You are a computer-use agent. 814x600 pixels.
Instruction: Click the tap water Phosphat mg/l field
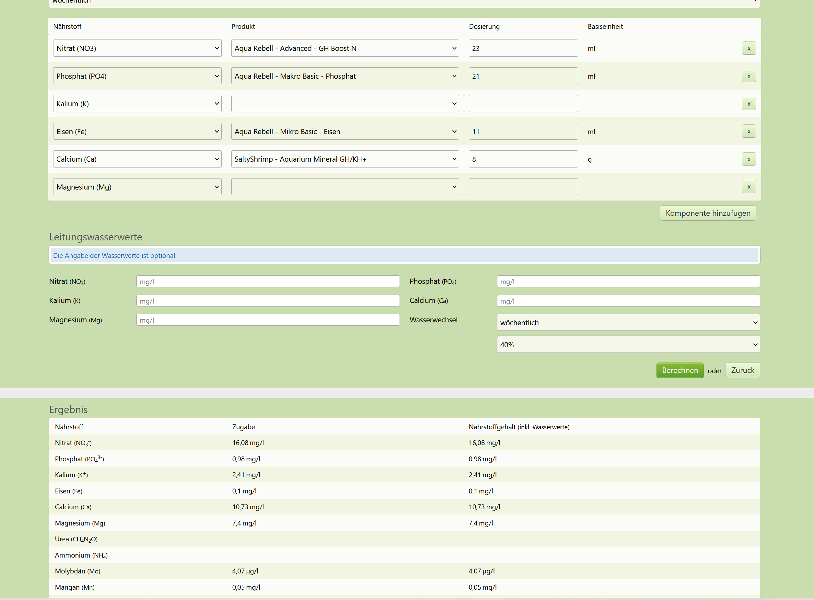tap(628, 282)
